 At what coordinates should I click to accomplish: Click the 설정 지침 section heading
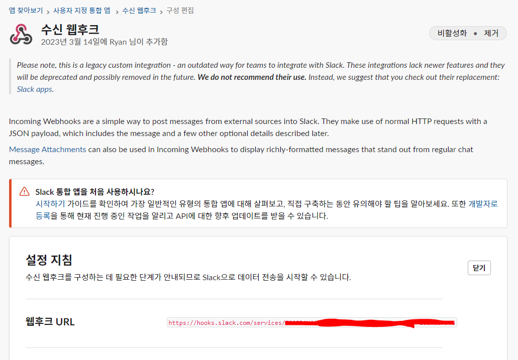[x=49, y=260]
